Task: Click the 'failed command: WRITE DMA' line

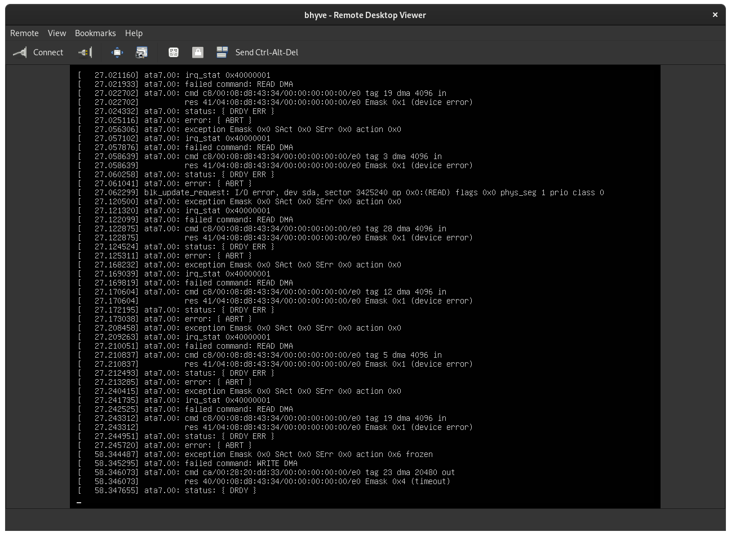Action: coord(188,463)
